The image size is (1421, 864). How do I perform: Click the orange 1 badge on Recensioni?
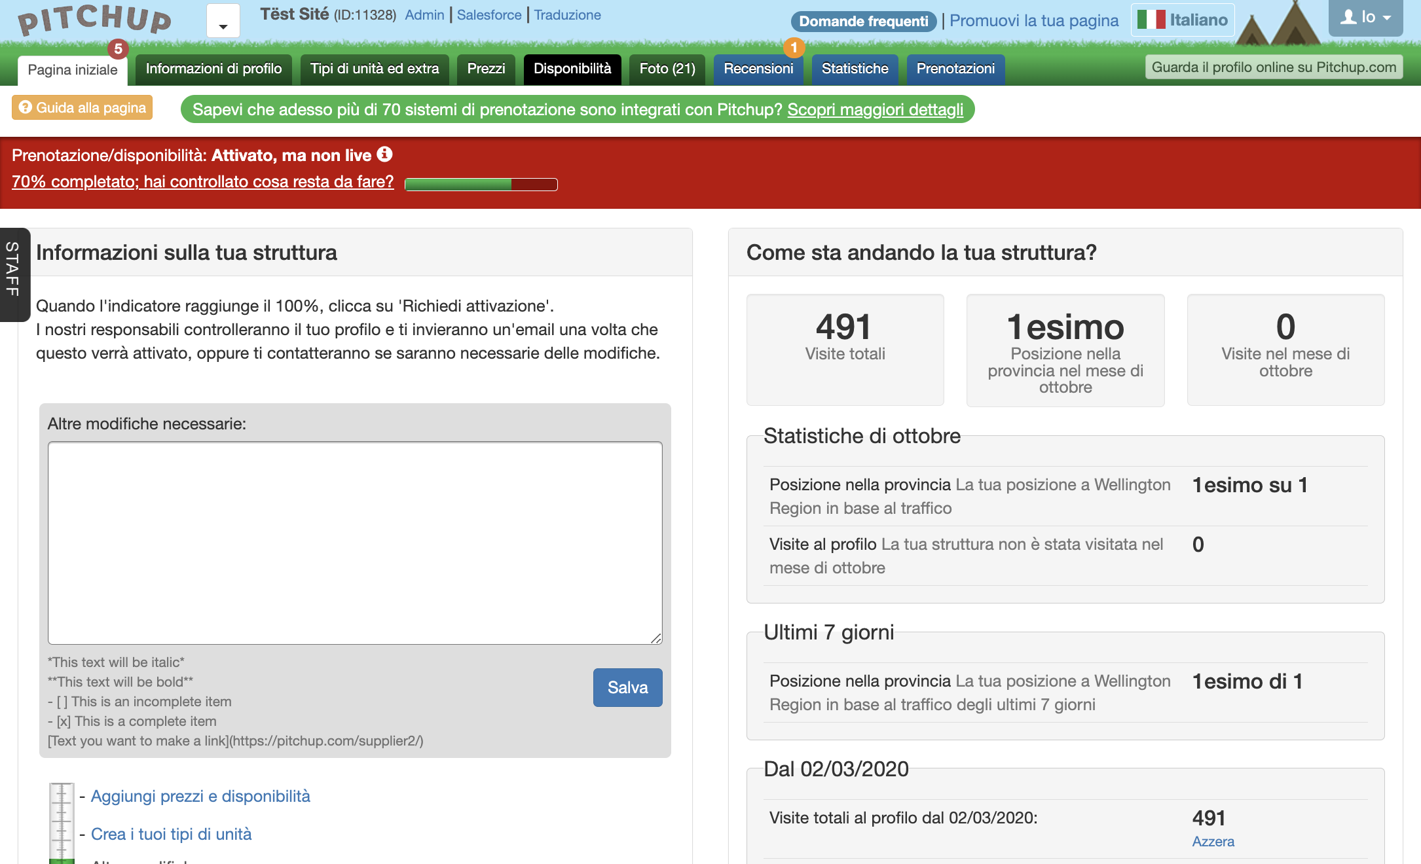[x=794, y=47]
